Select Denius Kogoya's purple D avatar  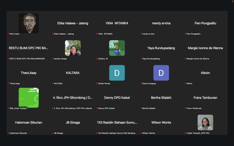pos(161,73)
